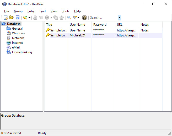This screenshot has width=172, height=136.
Task: Click the Copy User Name toolbar icon
Action: point(35,18)
